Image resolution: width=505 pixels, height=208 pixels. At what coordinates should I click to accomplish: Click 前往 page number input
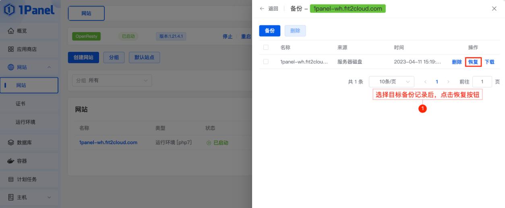coord(482,82)
